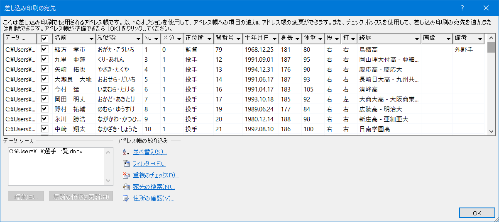Image resolution: width=499 pixels, height=222 pixels.
Task: Click the career cell 清峰高
Action: coord(369,89)
